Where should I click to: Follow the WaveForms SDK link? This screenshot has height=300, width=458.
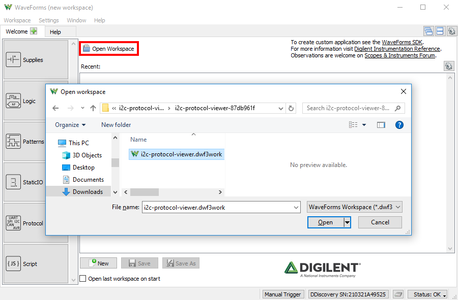pyautogui.click(x=402, y=42)
